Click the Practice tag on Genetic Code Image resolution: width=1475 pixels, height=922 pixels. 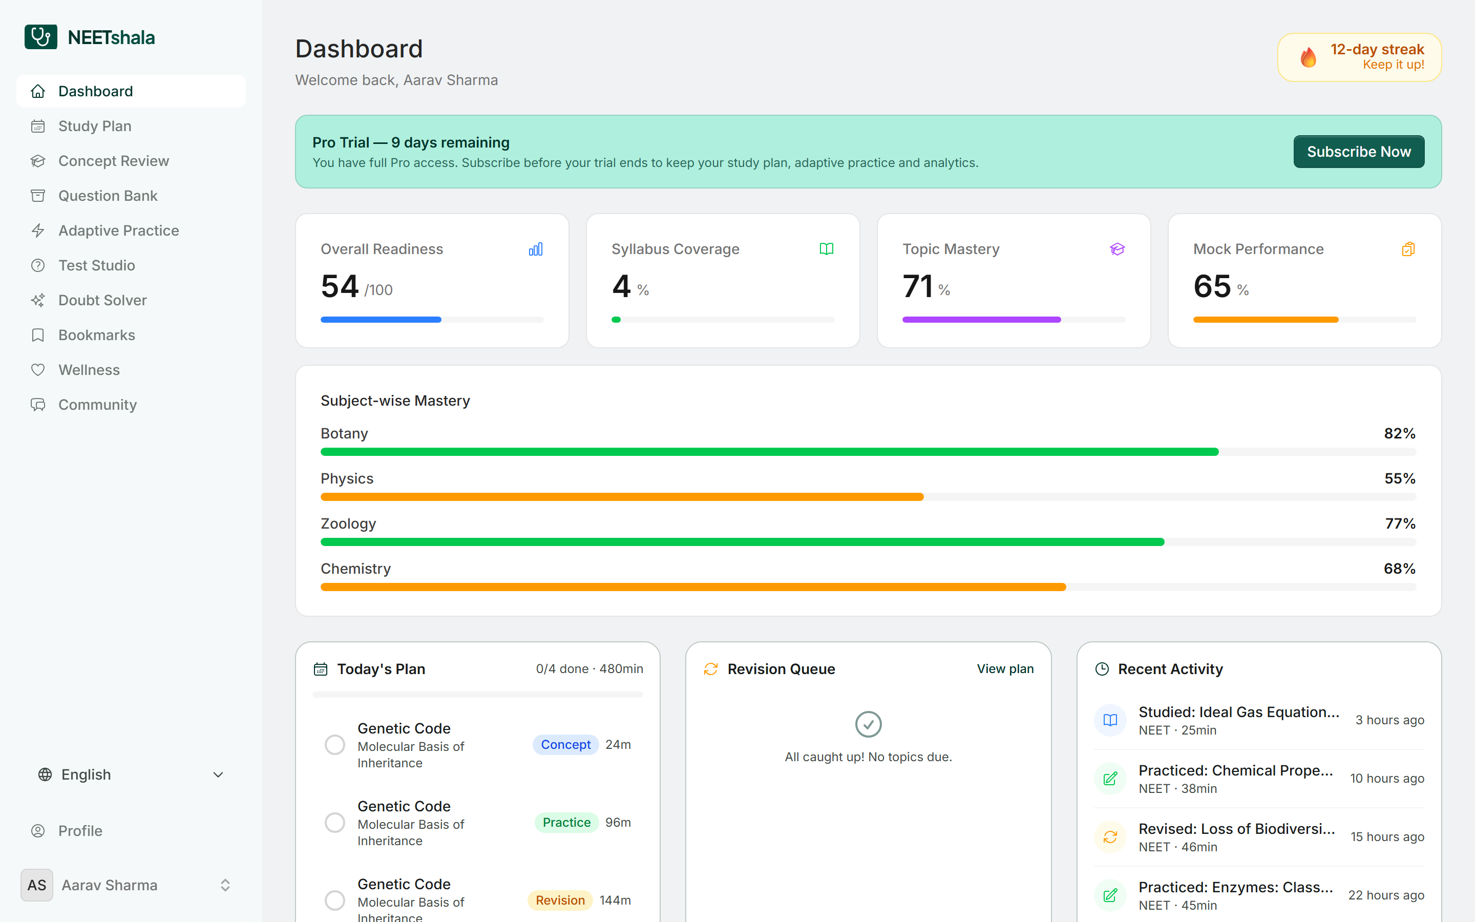(x=566, y=823)
